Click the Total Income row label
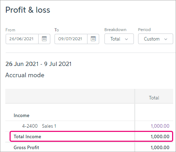The image size is (176, 152). pyautogui.click(x=27, y=136)
